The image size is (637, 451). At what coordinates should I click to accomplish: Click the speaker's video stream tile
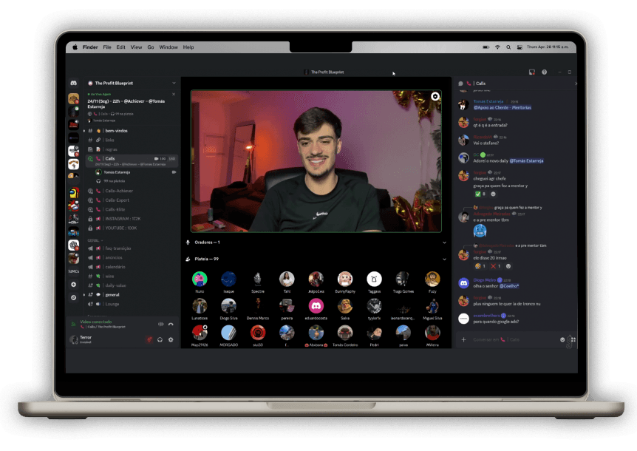(x=316, y=161)
